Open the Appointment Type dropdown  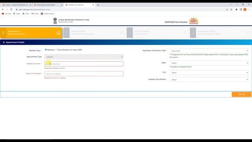pos(84,57)
